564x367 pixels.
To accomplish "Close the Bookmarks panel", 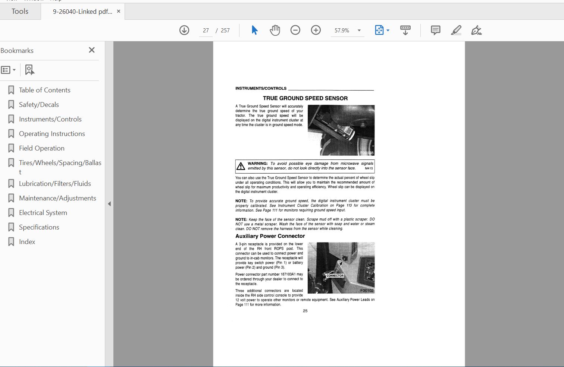I will tap(92, 50).
